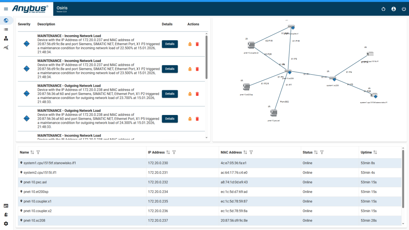Image resolution: width=409 pixels, height=230 pixels.
Task: Select pnet-10.et200sp node in topology map
Action: coord(246,87)
